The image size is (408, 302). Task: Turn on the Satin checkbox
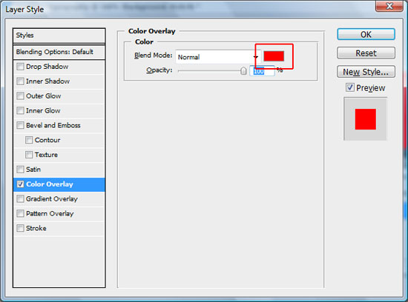pos(20,170)
